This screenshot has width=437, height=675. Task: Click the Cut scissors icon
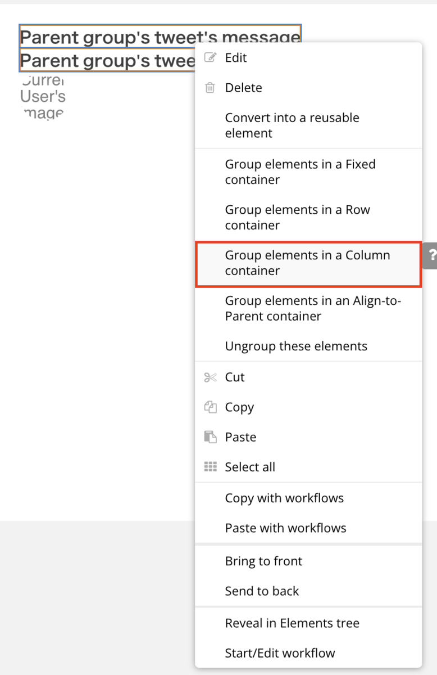[210, 377]
